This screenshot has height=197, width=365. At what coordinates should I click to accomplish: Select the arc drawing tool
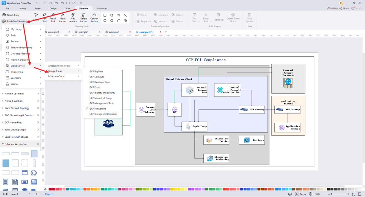118,21
